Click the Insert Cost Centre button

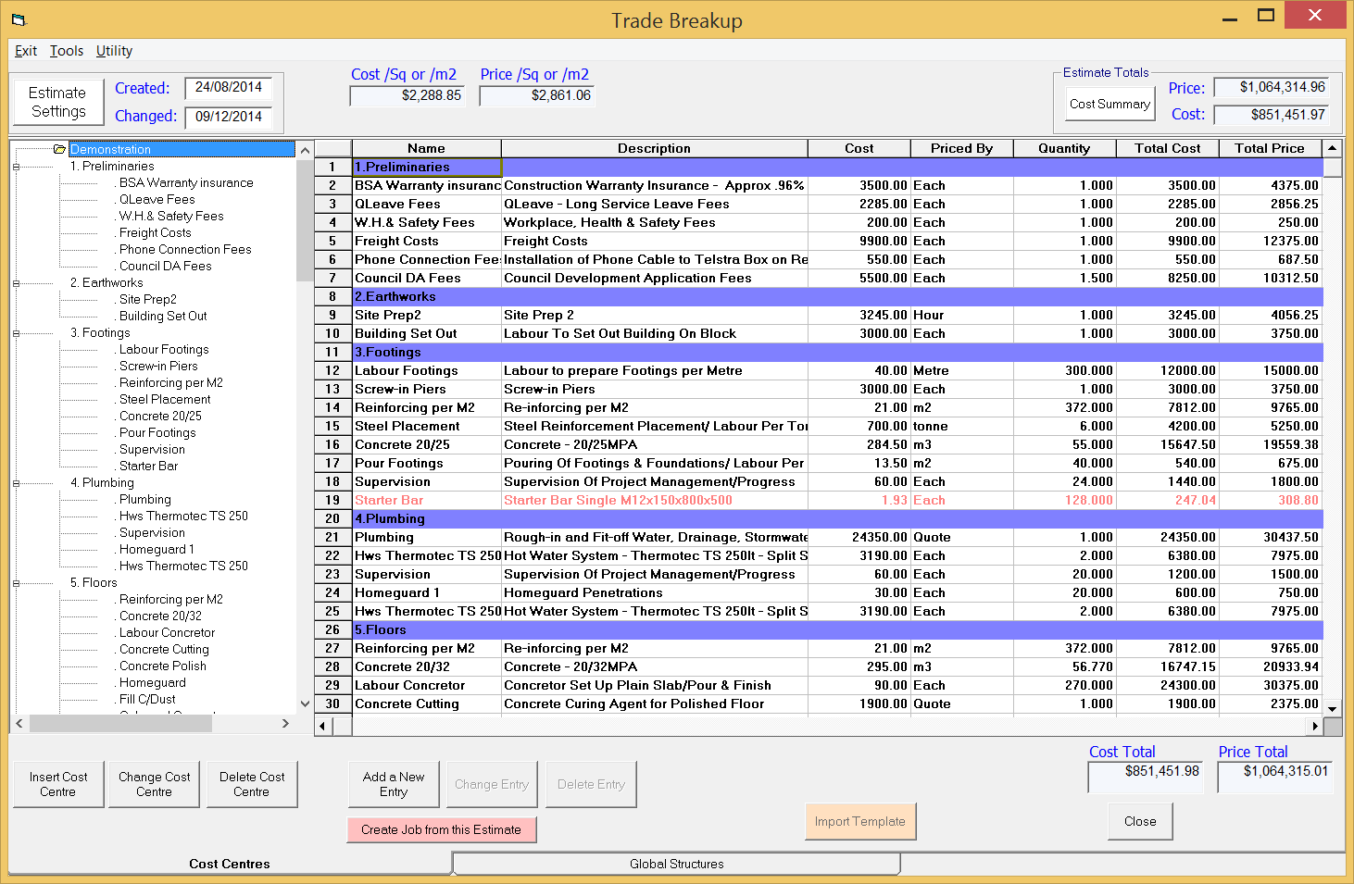point(58,784)
